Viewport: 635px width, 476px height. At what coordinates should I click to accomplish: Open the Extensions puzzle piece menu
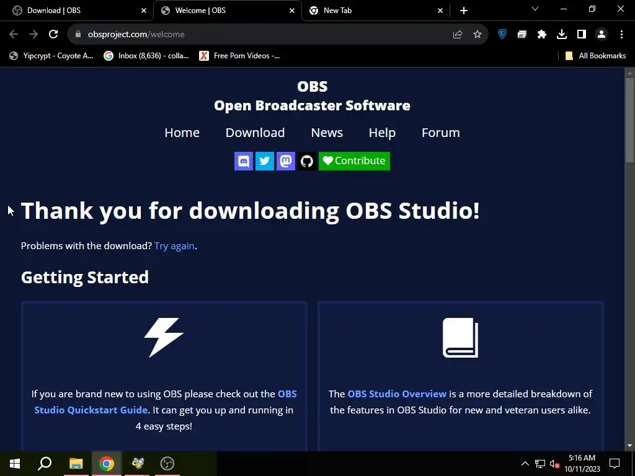point(542,35)
